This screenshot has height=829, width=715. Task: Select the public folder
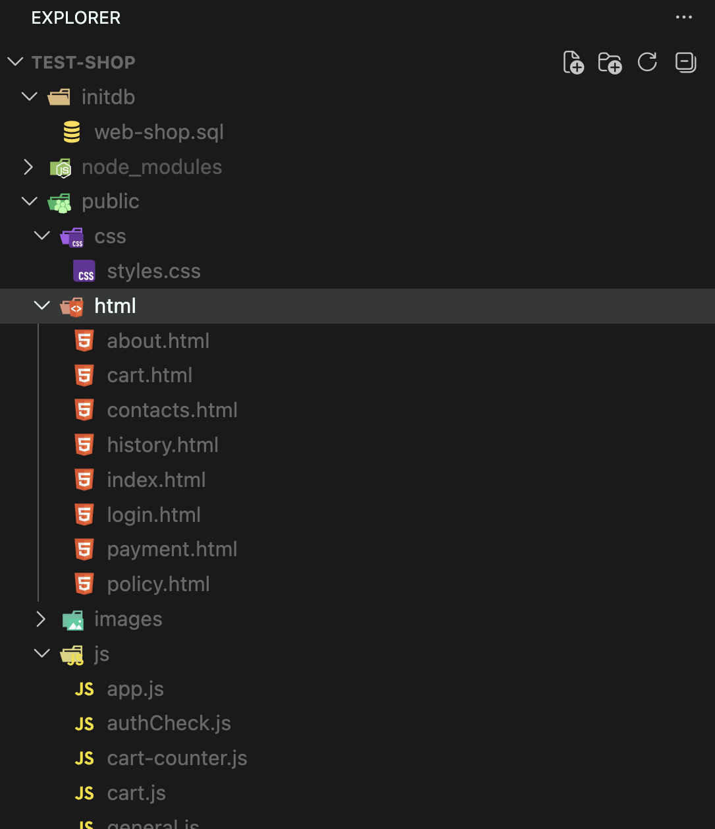coord(110,202)
